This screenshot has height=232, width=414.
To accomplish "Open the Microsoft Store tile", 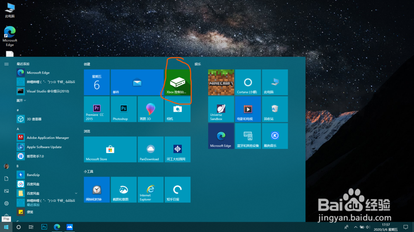I will 110,149.
